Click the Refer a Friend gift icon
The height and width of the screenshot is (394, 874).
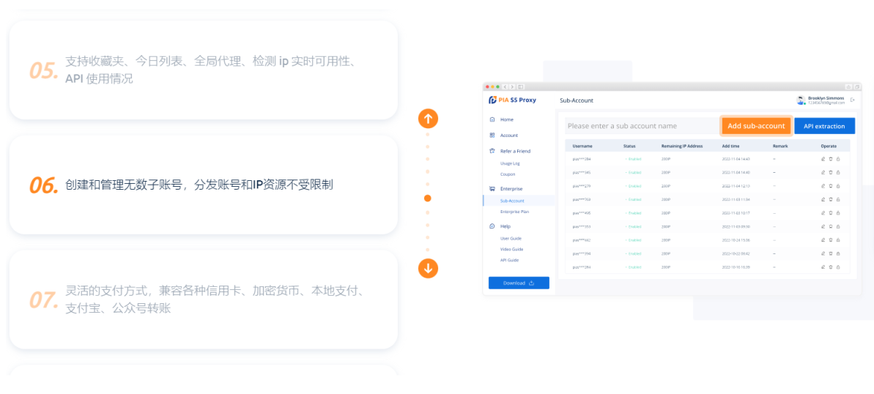click(492, 151)
